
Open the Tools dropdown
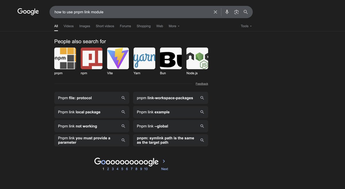246,26
